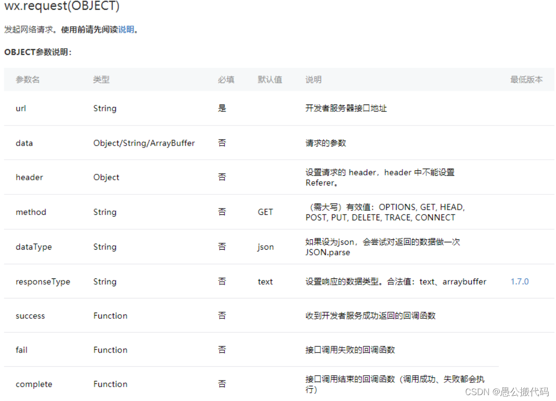Click the JSON.parse description for dataType

click(x=382, y=247)
